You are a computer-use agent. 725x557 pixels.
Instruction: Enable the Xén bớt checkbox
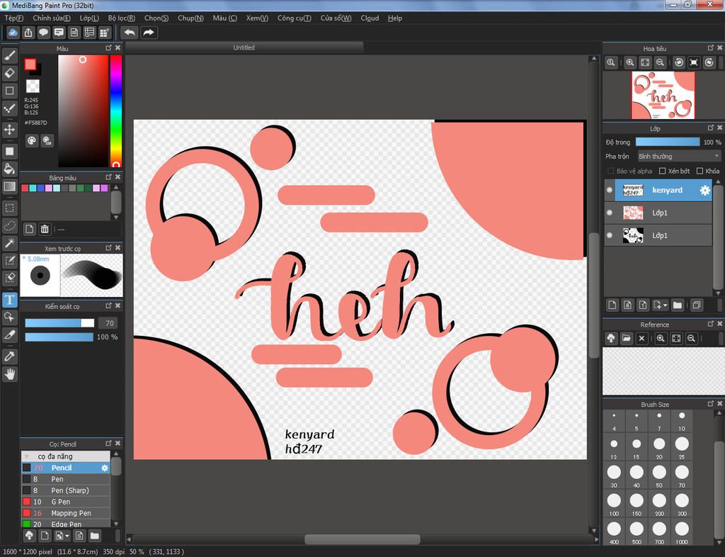662,171
